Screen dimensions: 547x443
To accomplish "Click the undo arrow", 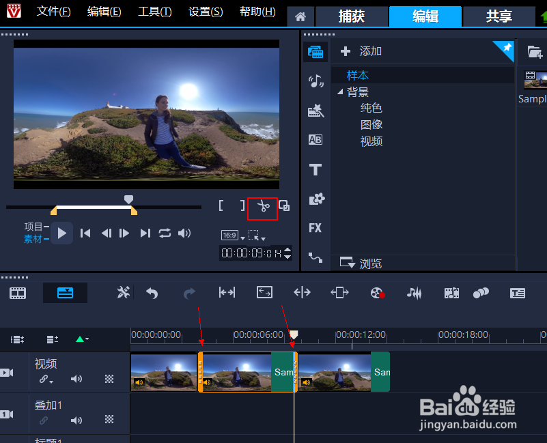I will tap(152, 293).
